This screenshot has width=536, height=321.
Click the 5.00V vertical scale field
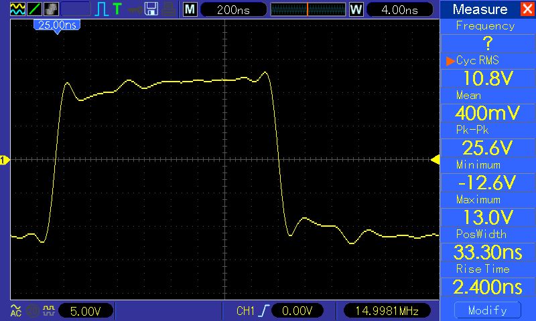click(86, 311)
